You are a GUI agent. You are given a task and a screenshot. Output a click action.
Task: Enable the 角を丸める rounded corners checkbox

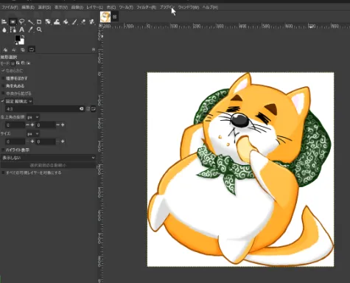[x=3, y=86]
